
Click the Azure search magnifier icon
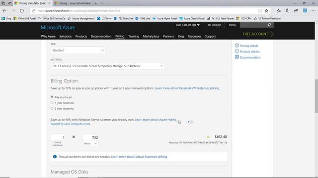pyautogui.click(x=269, y=25)
